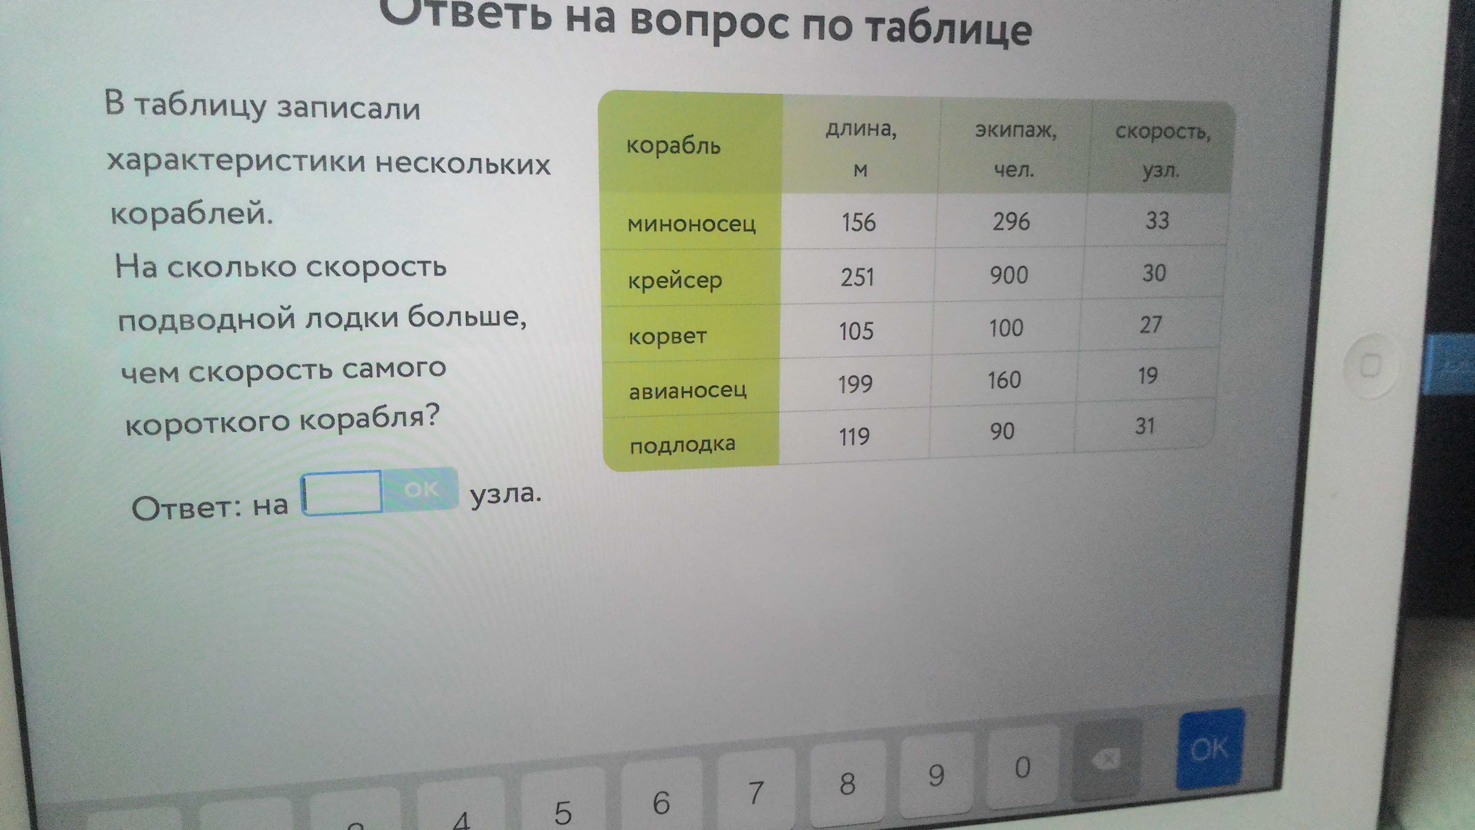The width and height of the screenshot is (1475, 830).
Task: Click the small OK button beside answer field
Action: 421,489
